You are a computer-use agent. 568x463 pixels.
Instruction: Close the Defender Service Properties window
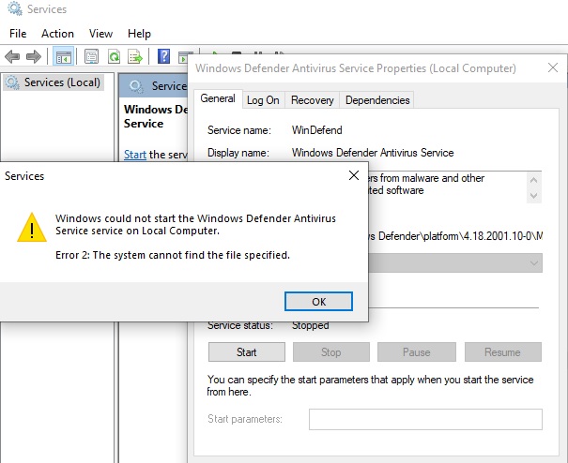[x=553, y=67]
